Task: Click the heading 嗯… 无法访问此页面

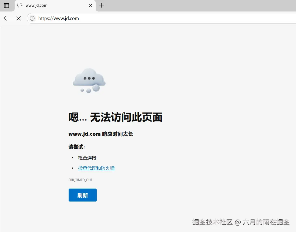Action: click(x=115, y=117)
